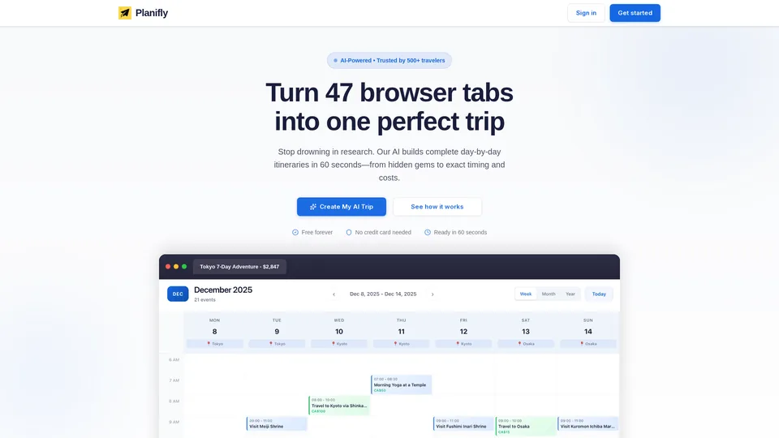Click the Osaka location tag under Sunday
The image size is (779, 438).
[588, 344]
